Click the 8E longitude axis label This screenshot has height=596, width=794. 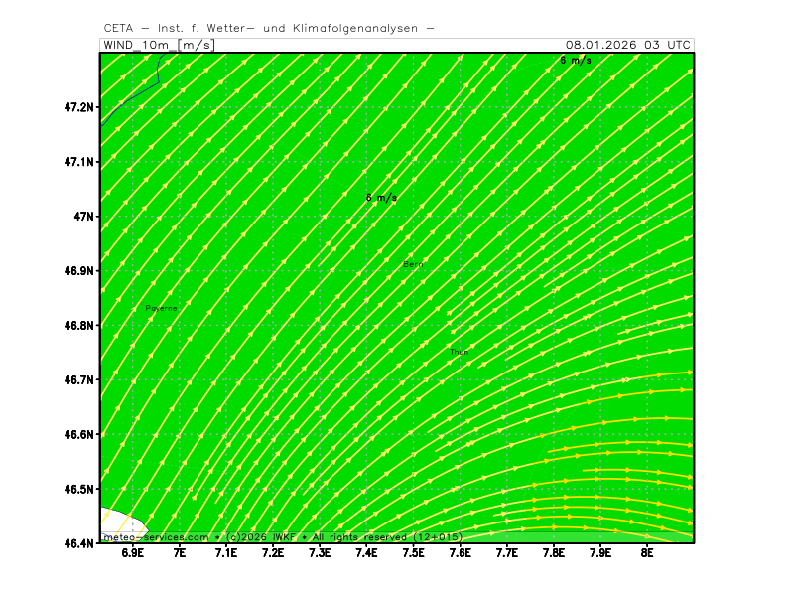click(647, 552)
